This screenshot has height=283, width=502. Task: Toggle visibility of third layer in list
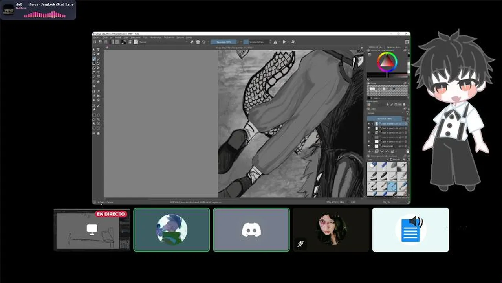(x=369, y=132)
